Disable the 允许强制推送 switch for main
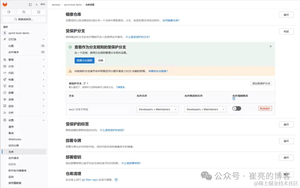 236,108
